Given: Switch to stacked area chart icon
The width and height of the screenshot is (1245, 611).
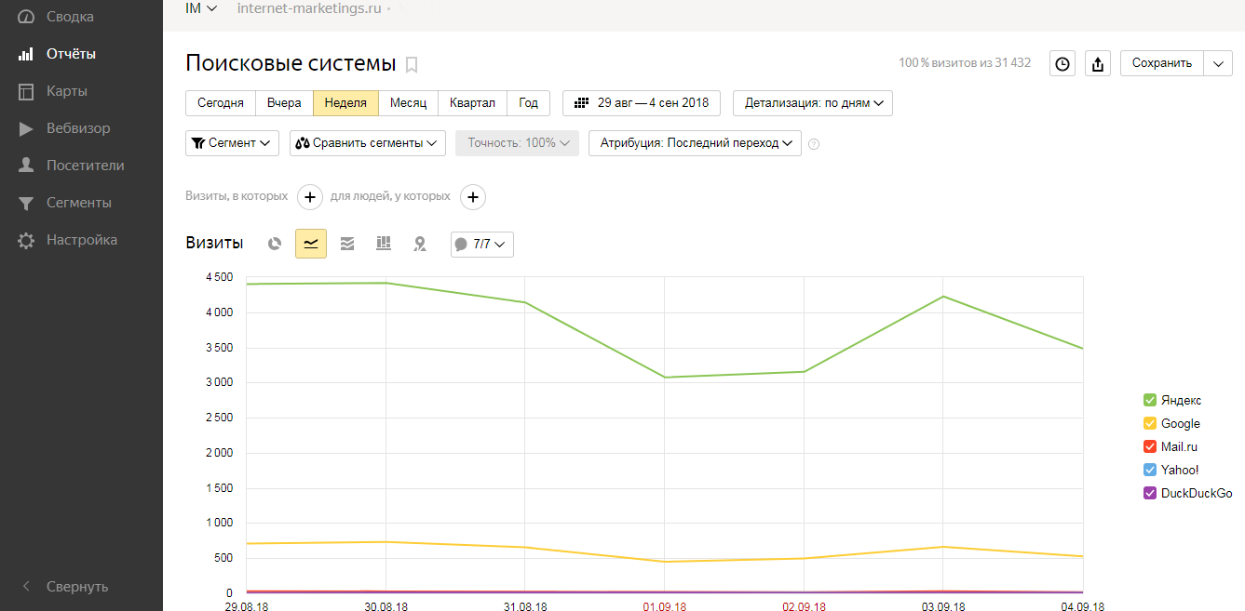Looking at the screenshot, I should coord(347,244).
